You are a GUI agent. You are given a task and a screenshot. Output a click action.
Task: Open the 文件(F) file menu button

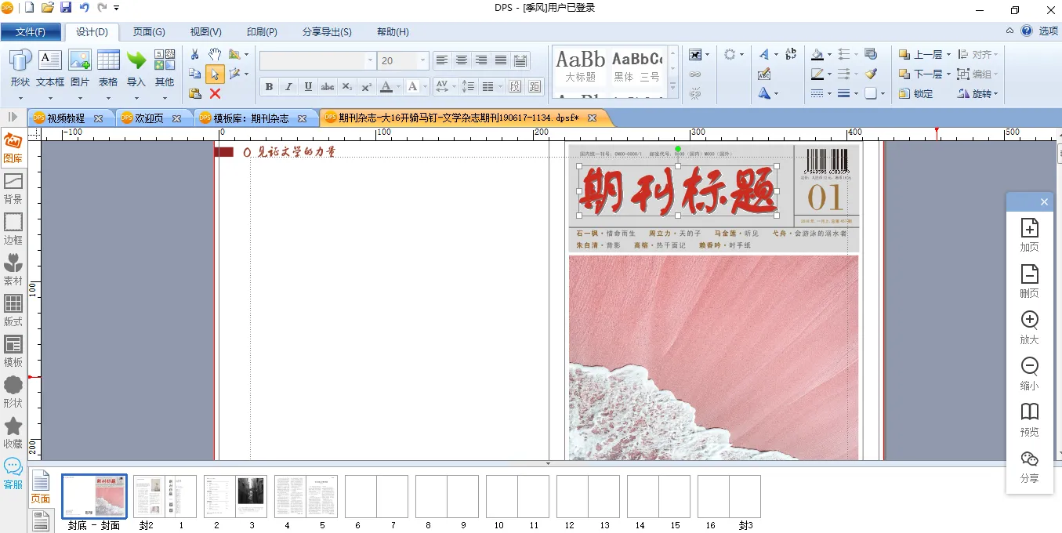(x=31, y=32)
